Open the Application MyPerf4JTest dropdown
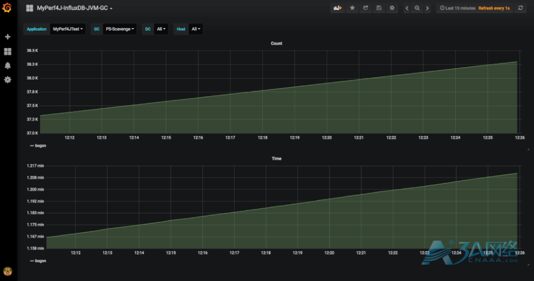534x281 pixels. tap(68, 29)
